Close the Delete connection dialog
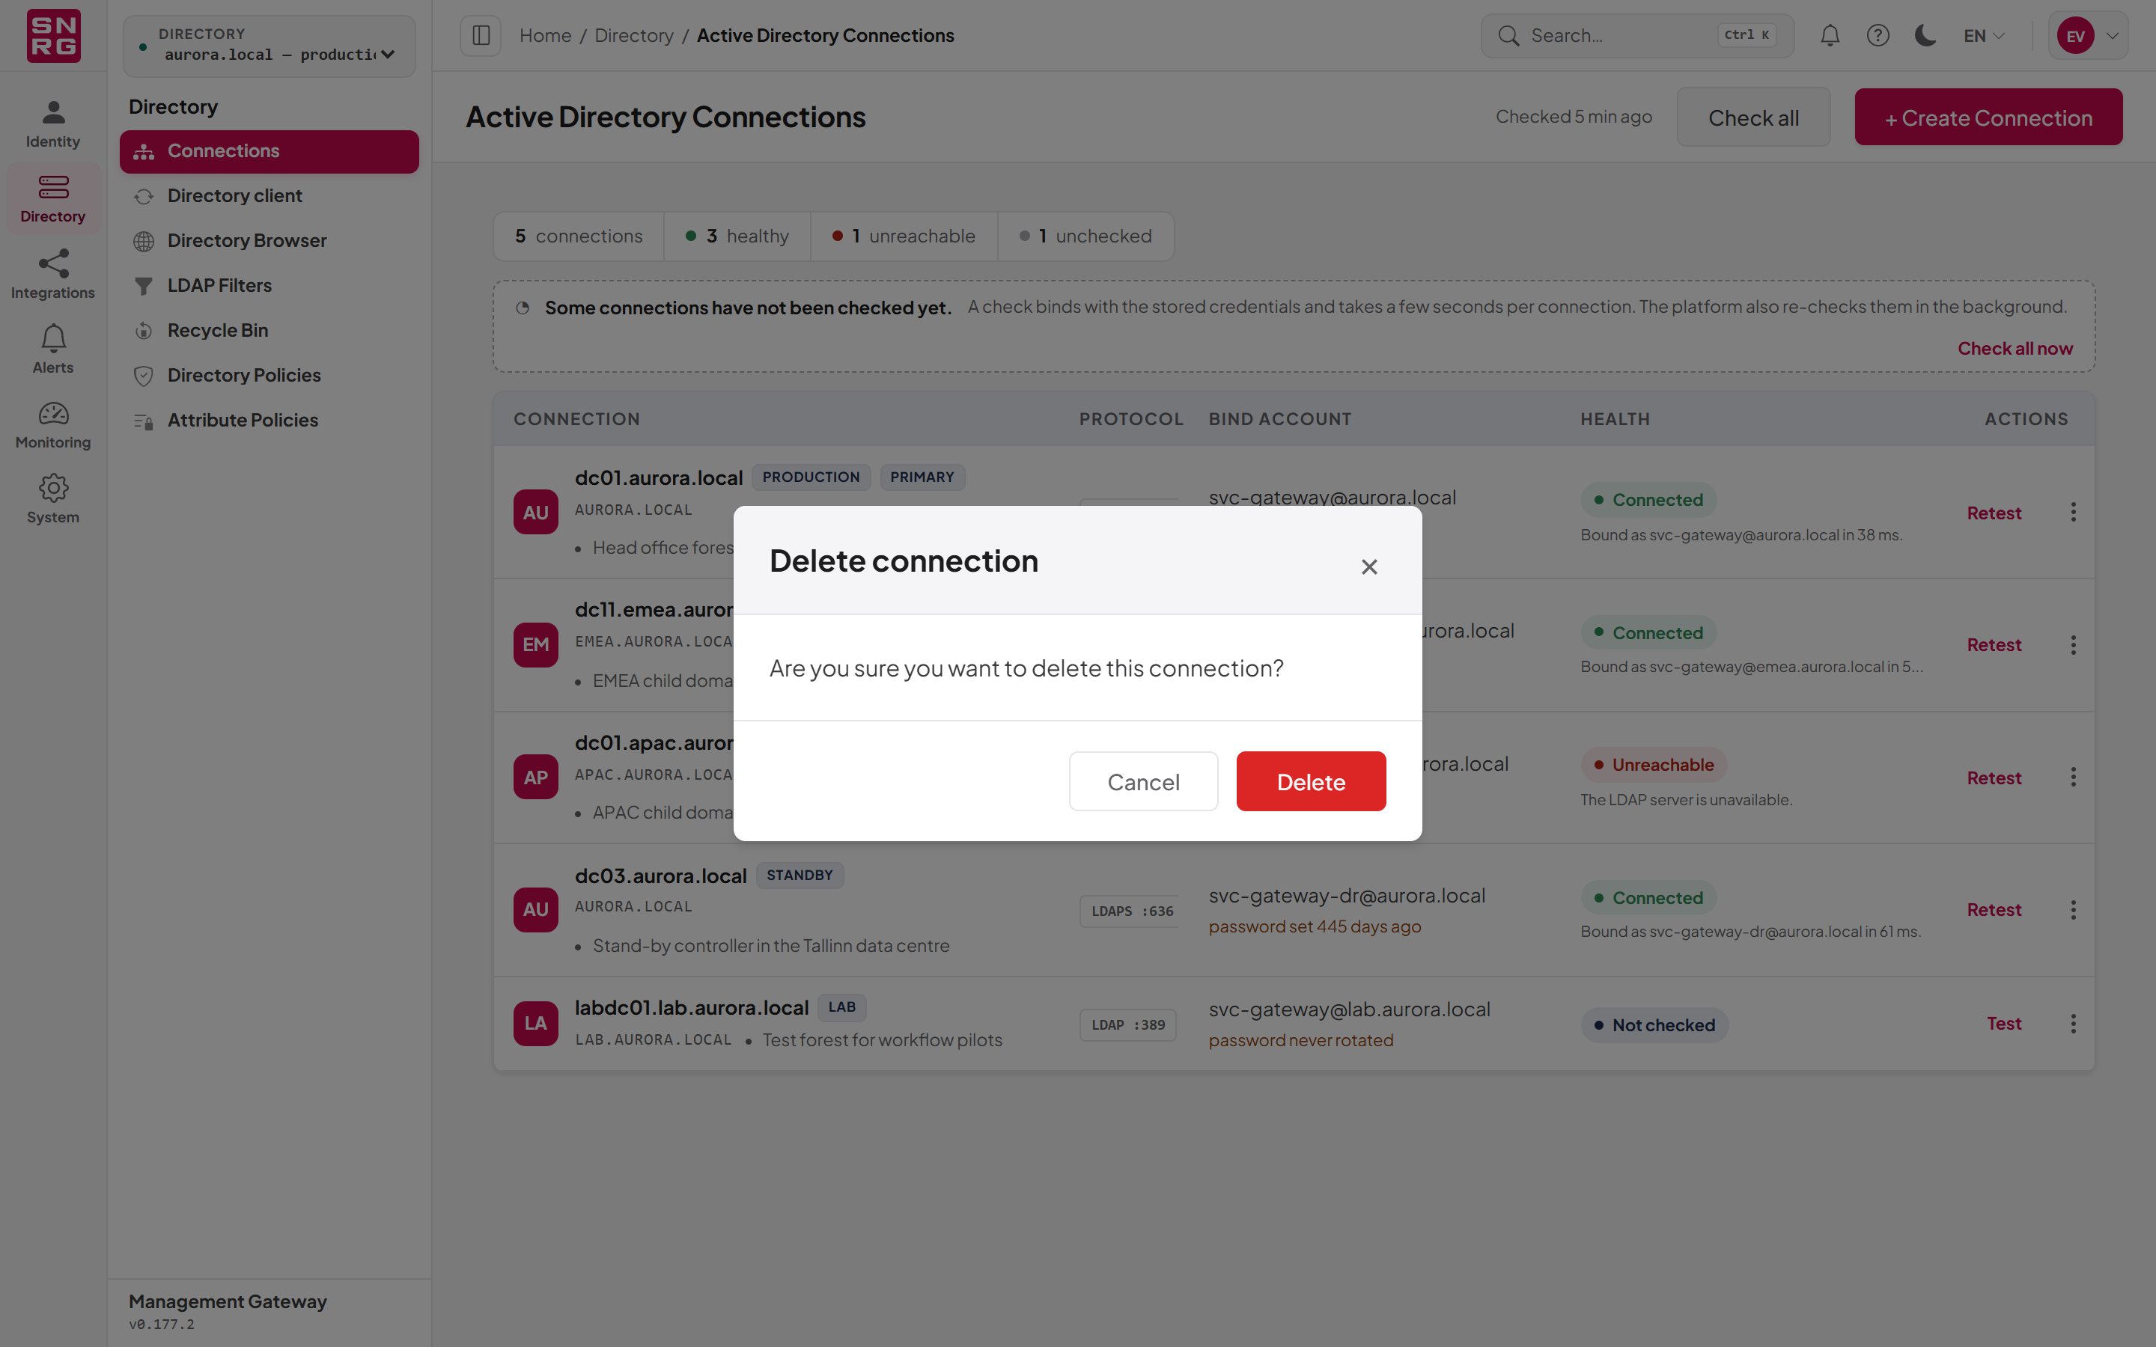Viewport: 2156px width, 1347px height. click(x=1369, y=566)
